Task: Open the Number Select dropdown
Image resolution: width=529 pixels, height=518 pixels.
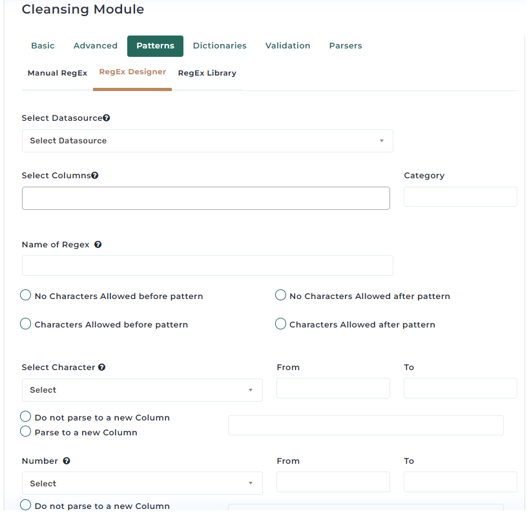Action: pos(142,484)
